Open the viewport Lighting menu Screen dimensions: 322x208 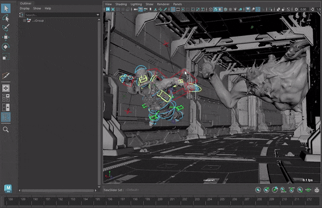click(x=136, y=4)
